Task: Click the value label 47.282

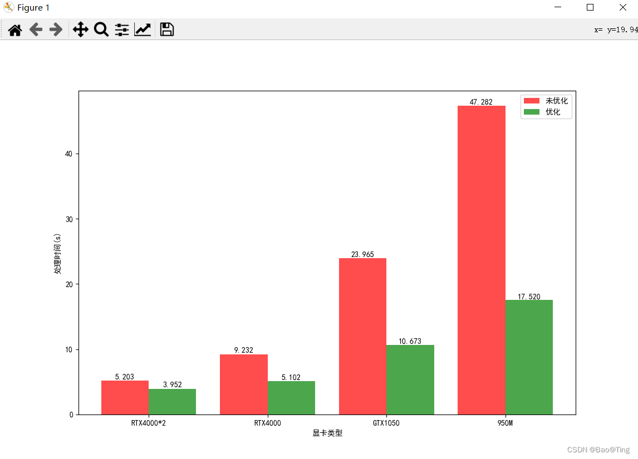Action: coord(481,102)
